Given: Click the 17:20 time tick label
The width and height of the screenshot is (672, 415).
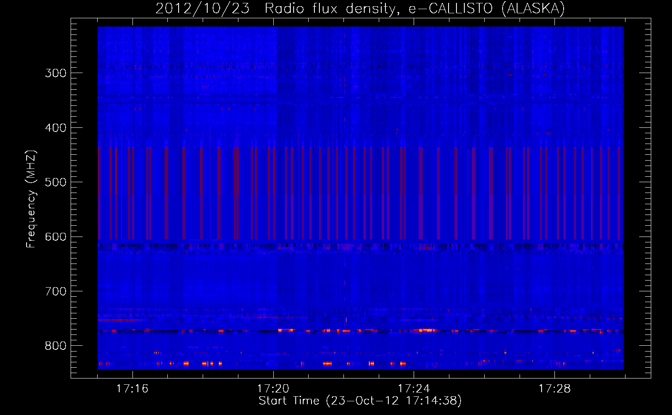Looking at the screenshot, I should (x=273, y=389).
